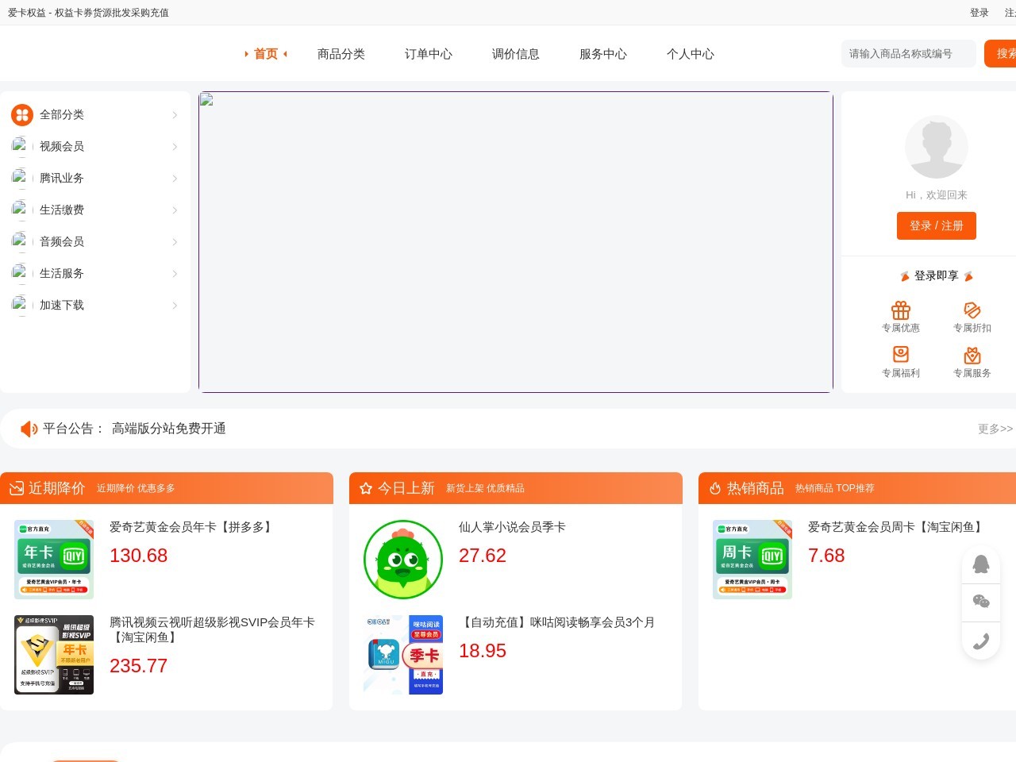Click 音频会员 category label

click(62, 242)
